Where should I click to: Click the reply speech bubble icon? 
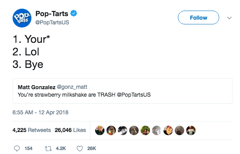(x=17, y=148)
